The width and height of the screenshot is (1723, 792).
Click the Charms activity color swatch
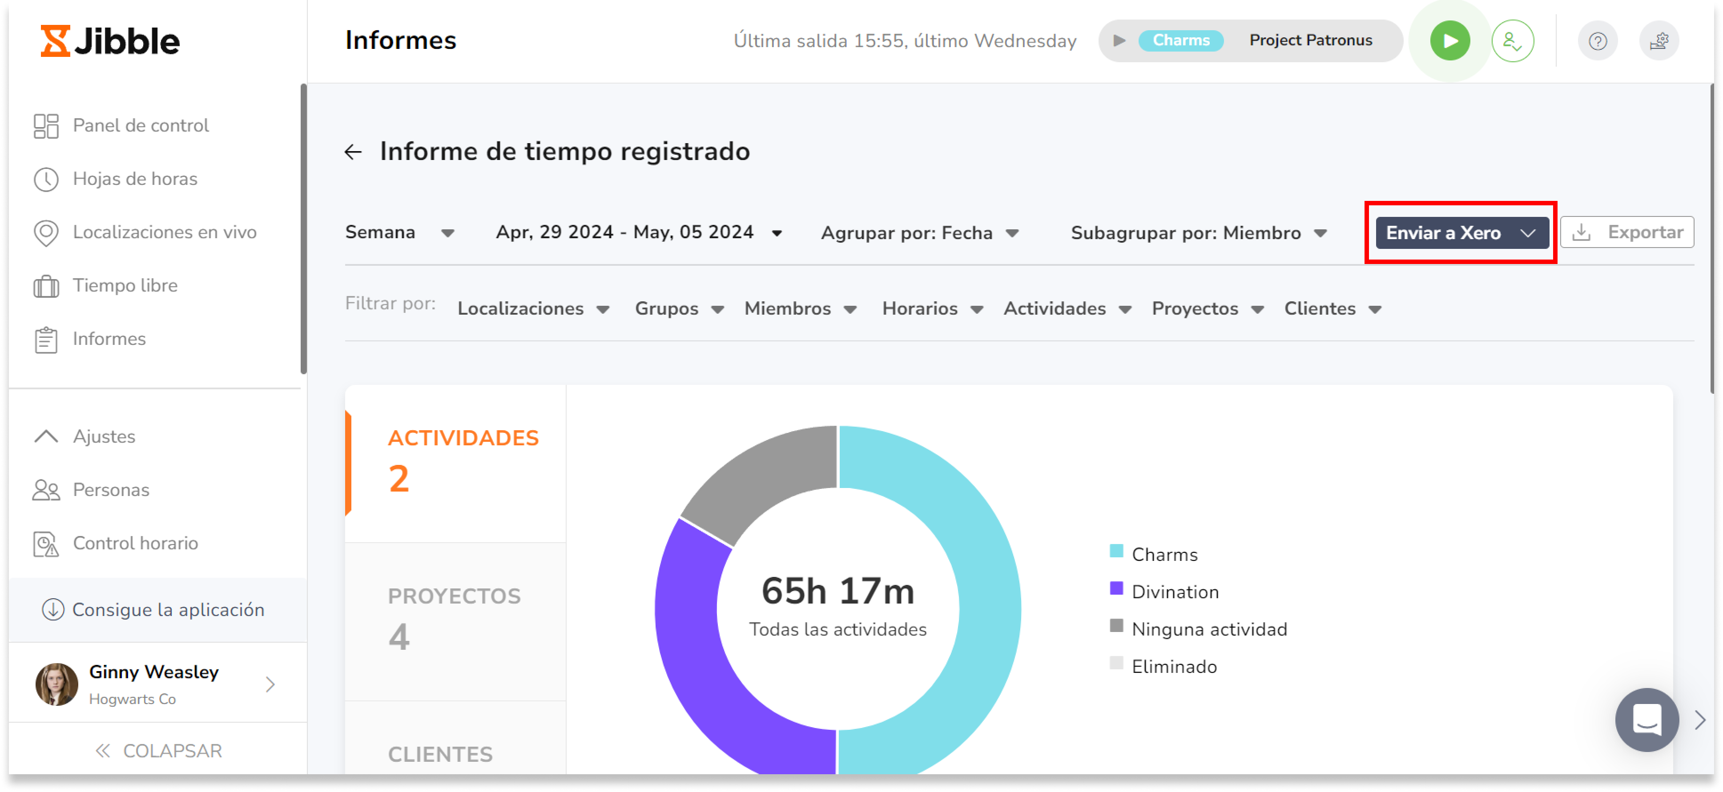click(x=1115, y=552)
